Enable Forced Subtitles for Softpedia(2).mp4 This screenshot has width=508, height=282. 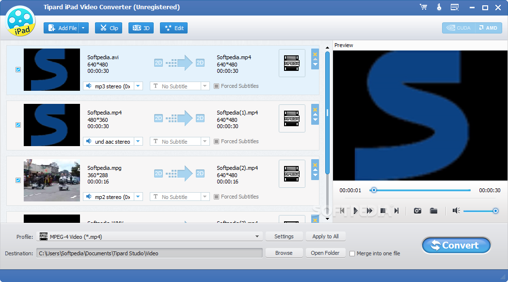coord(216,197)
